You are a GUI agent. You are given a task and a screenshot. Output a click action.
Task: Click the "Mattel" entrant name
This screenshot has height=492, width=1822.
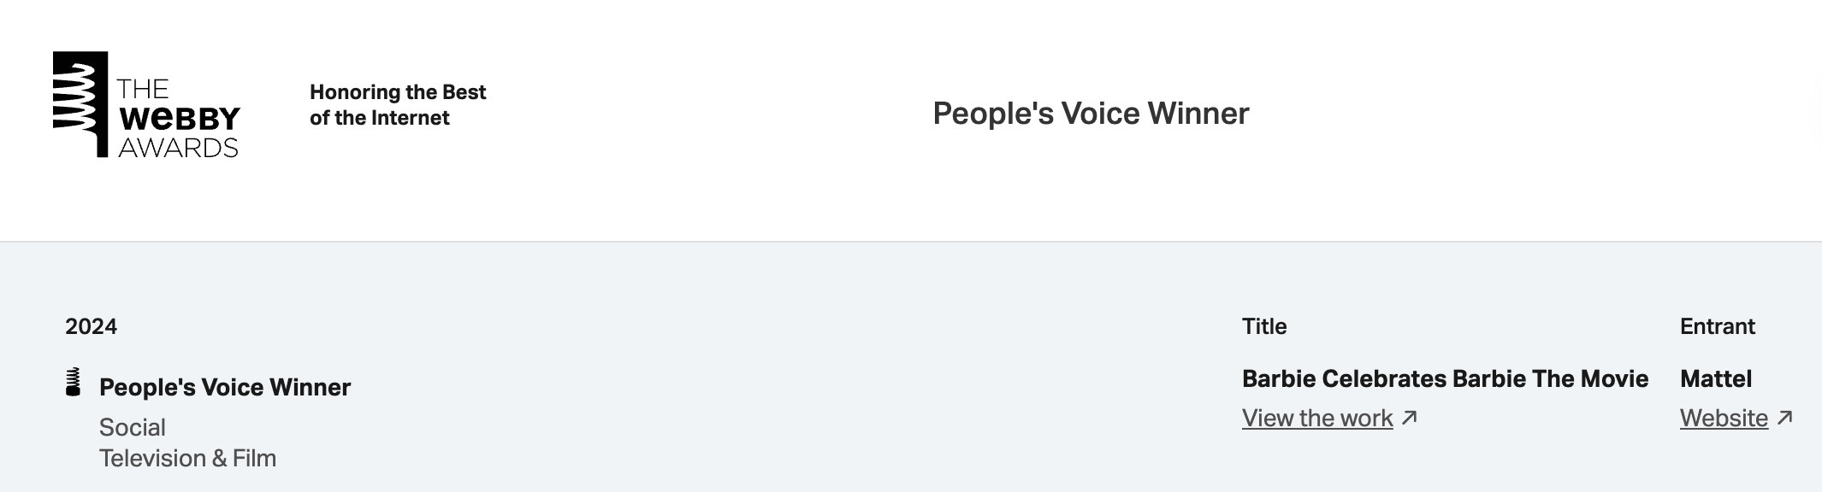click(x=1715, y=378)
